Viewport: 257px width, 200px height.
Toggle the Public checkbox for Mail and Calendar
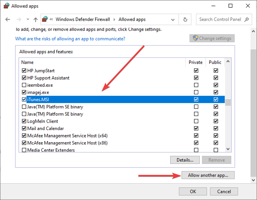[x=216, y=129]
